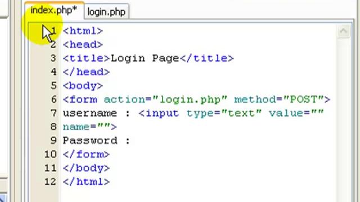The image size is (360, 202).
Task: Click the method="POST" attribute
Action: [279, 100]
